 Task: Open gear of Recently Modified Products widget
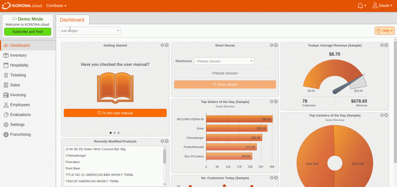(162, 141)
